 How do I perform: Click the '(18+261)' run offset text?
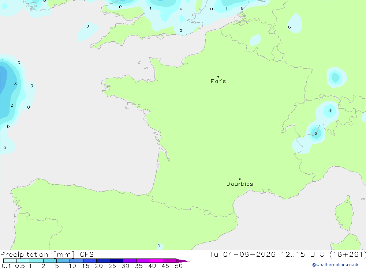pyautogui.click(x=348, y=254)
